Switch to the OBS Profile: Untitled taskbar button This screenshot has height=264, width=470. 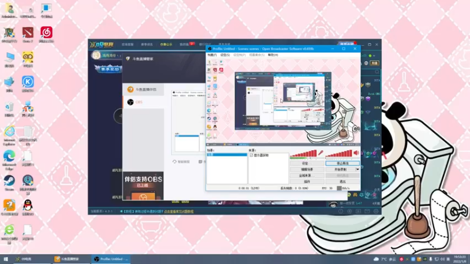[x=110, y=259]
